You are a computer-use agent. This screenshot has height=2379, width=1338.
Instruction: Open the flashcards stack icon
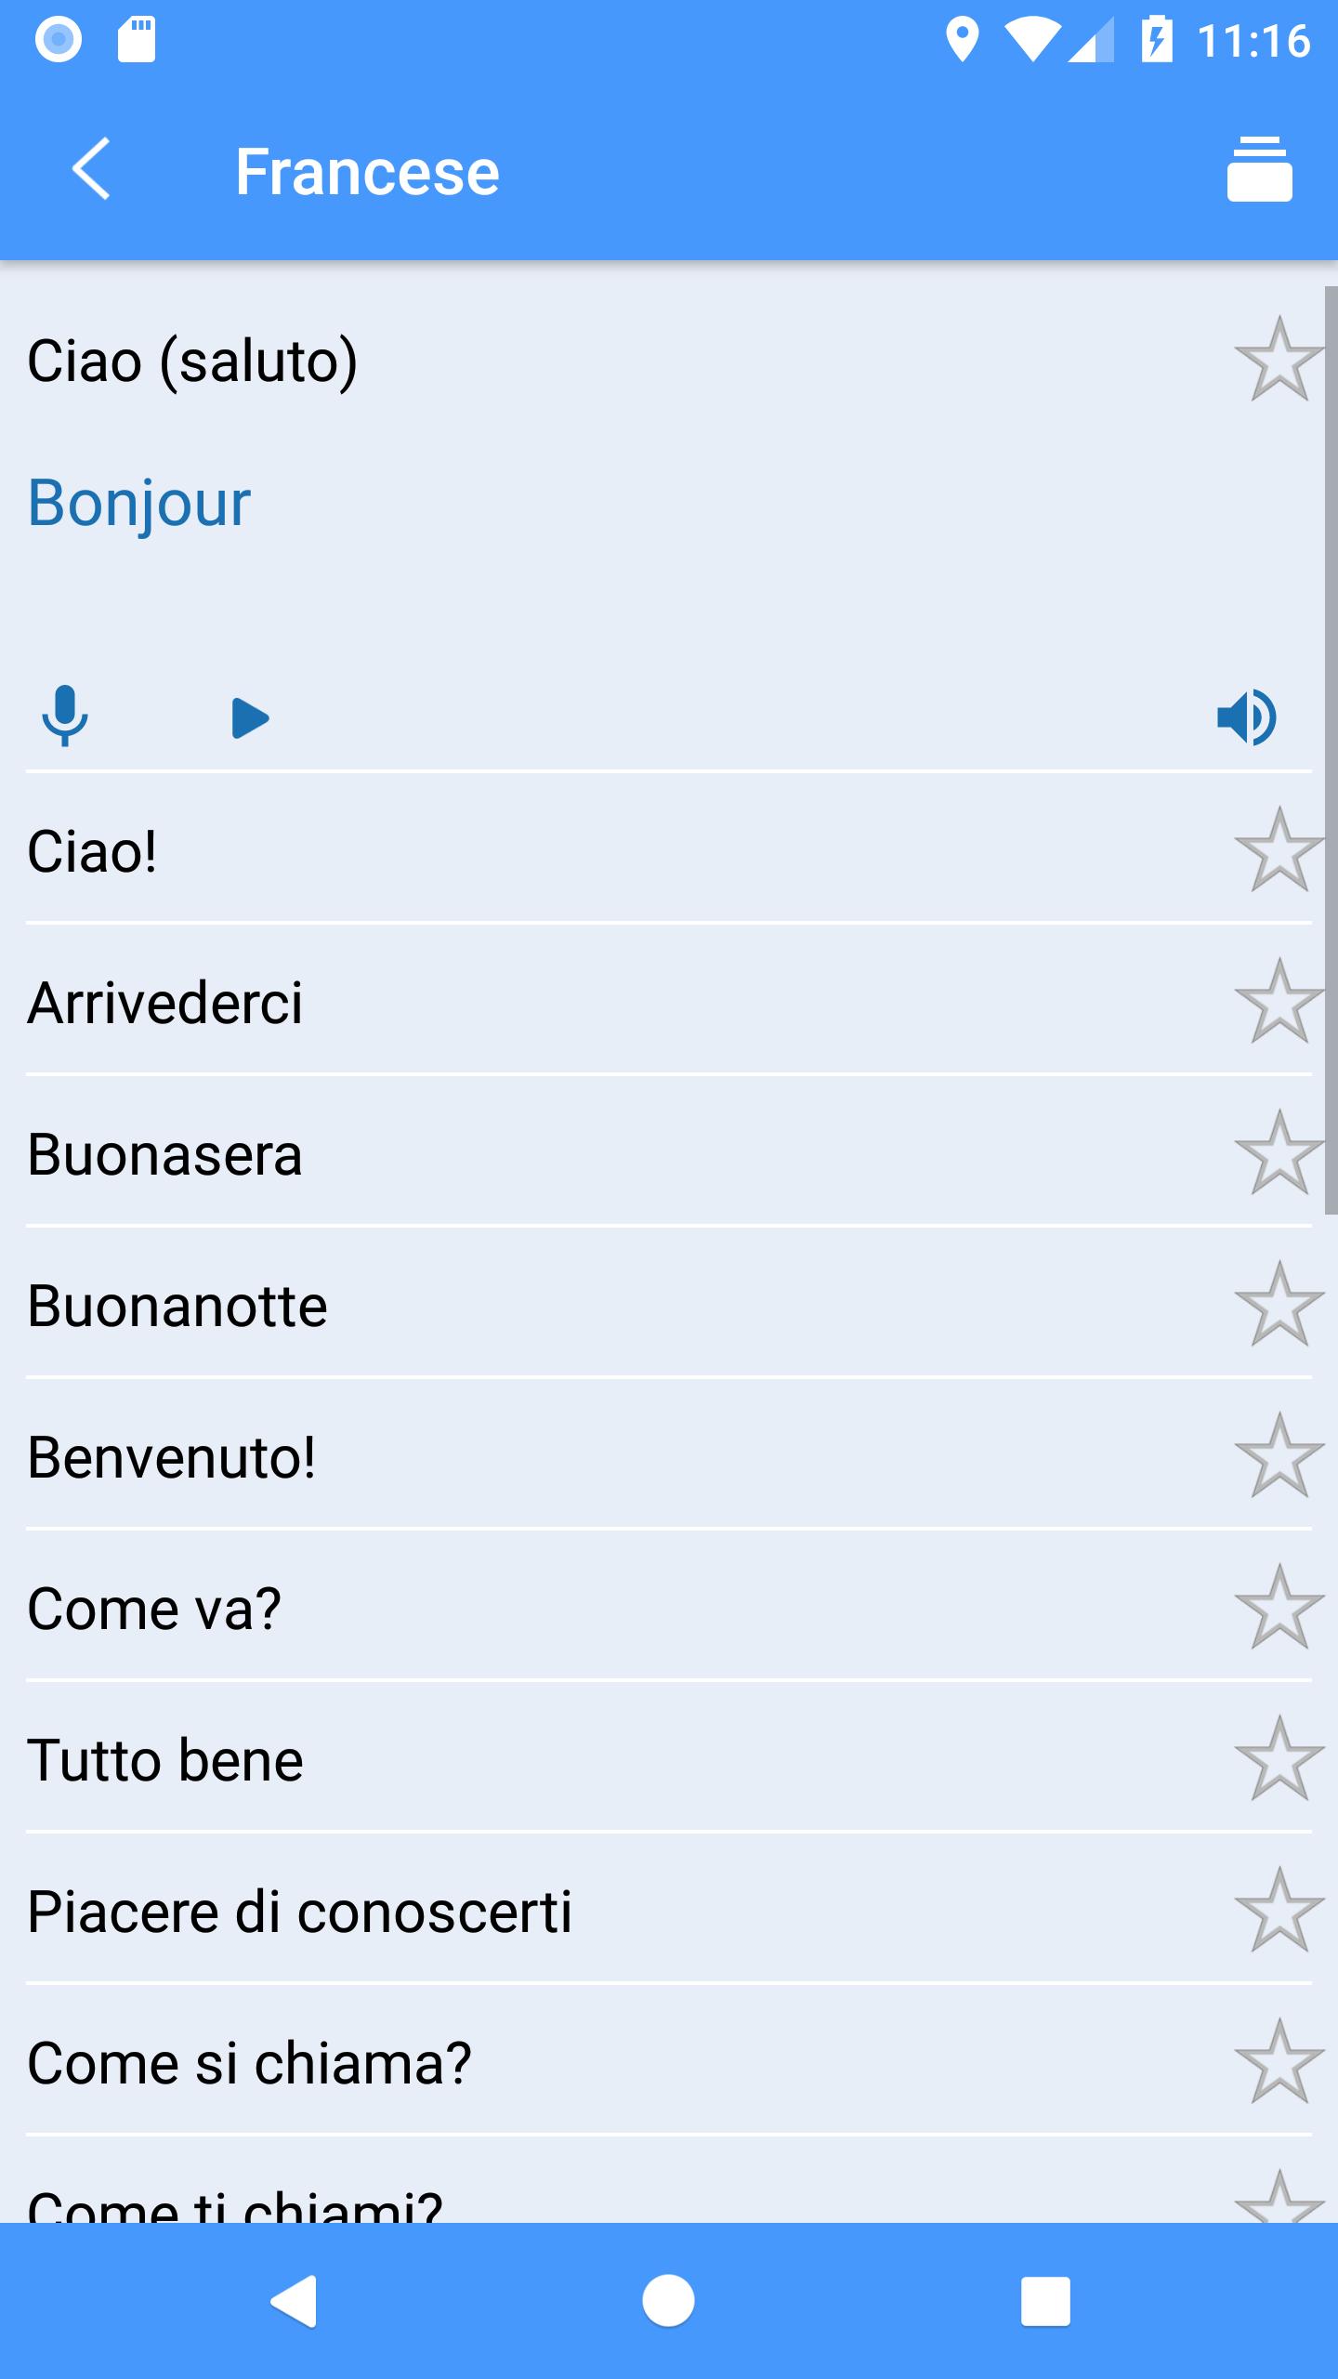point(1259,168)
